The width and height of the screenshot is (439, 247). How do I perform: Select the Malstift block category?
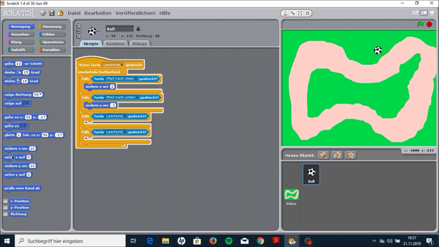click(21, 50)
